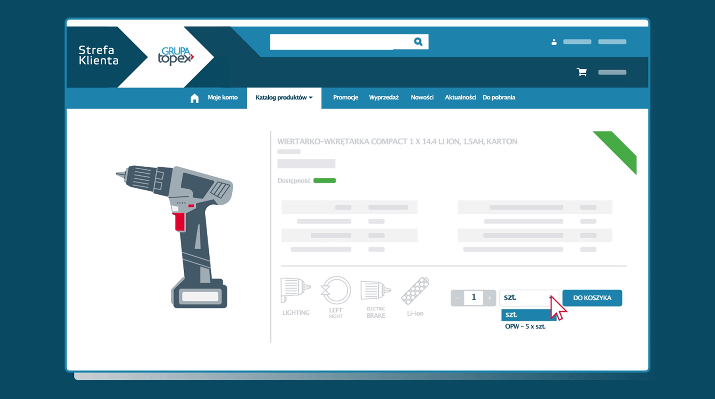Click the Dostępność availability label
The width and height of the screenshot is (715, 399).
[x=293, y=181]
